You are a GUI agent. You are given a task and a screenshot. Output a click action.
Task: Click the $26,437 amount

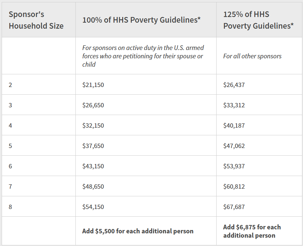[x=234, y=85]
